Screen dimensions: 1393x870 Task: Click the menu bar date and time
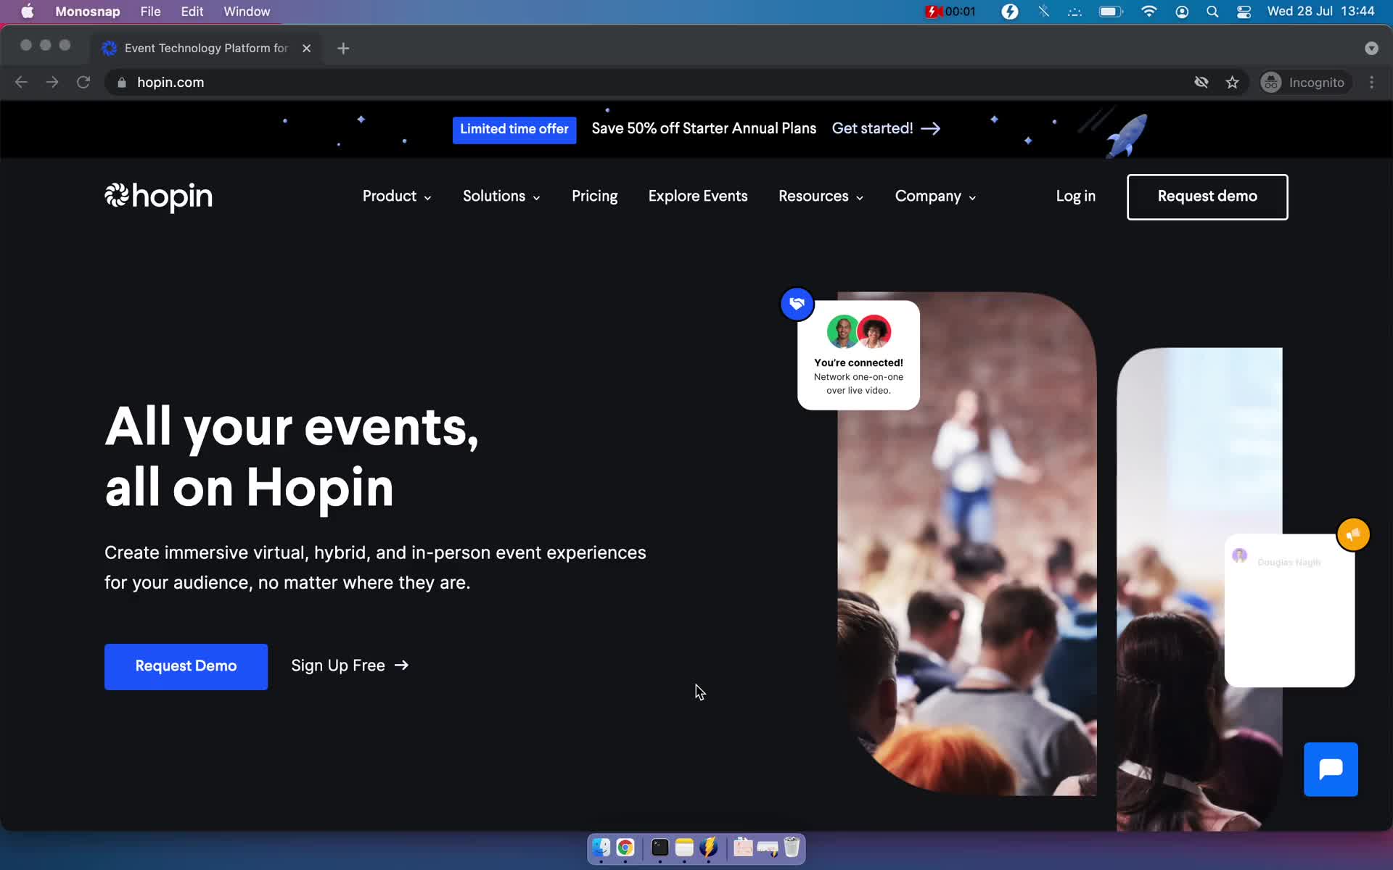1320,12
